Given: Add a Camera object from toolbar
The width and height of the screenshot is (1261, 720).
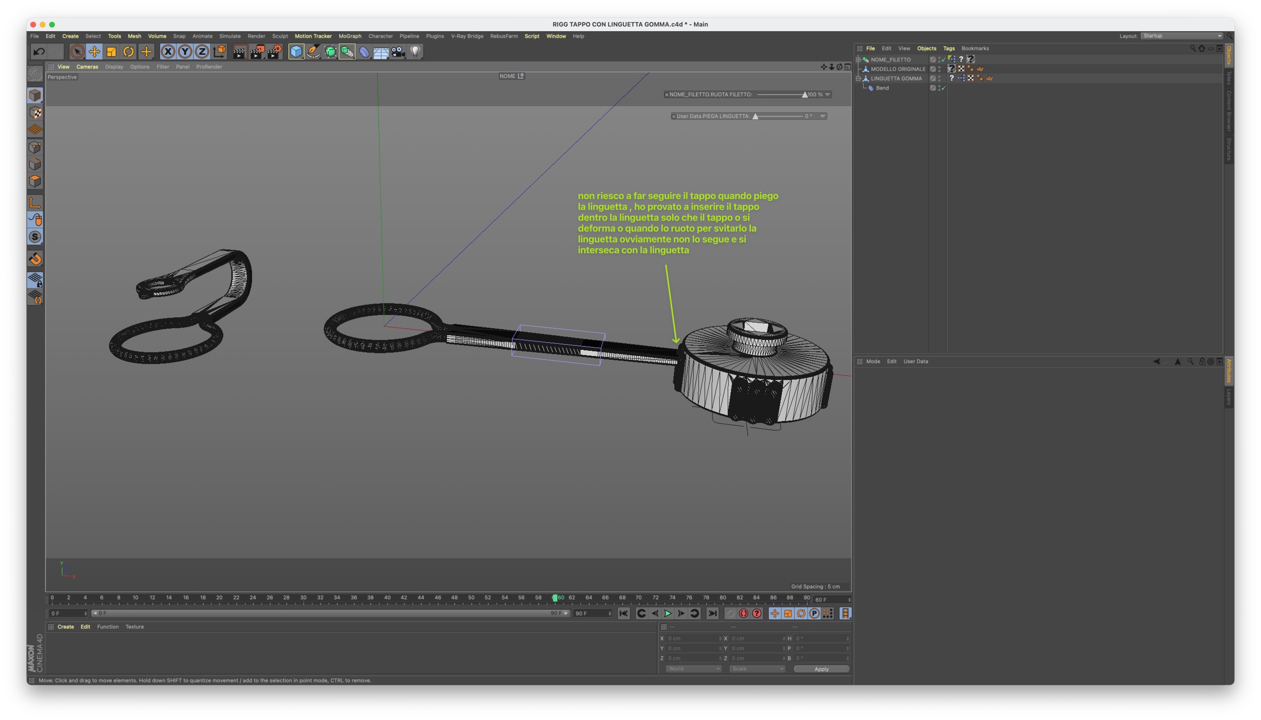Looking at the screenshot, I should (398, 51).
